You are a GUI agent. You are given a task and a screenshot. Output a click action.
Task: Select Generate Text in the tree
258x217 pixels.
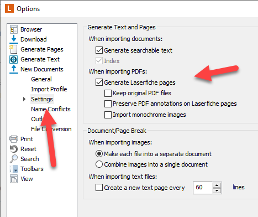click(40, 59)
